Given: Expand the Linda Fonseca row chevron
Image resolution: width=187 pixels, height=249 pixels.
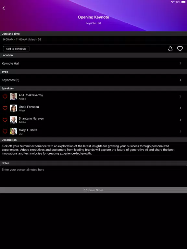Looking at the screenshot, I should pos(180,108).
